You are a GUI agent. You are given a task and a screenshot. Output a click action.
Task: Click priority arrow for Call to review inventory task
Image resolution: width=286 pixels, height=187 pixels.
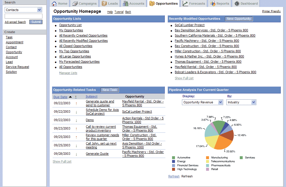coord(76,129)
